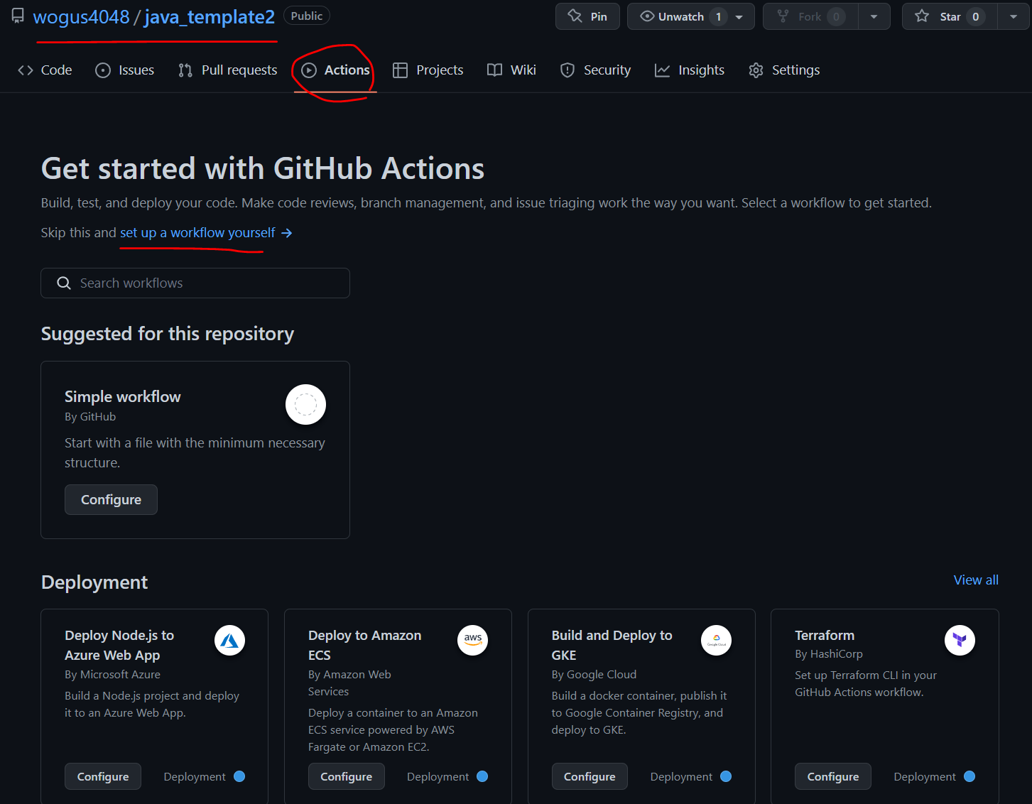The image size is (1032, 804).
Task: Go to the Pull requests tab
Action: pyautogui.click(x=228, y=70)
